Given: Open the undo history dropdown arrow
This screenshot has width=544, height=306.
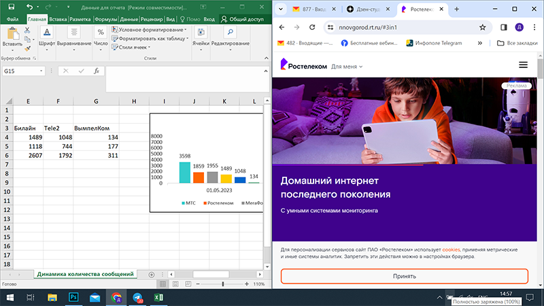Looking at the screenshot, I should coord(37,7).
